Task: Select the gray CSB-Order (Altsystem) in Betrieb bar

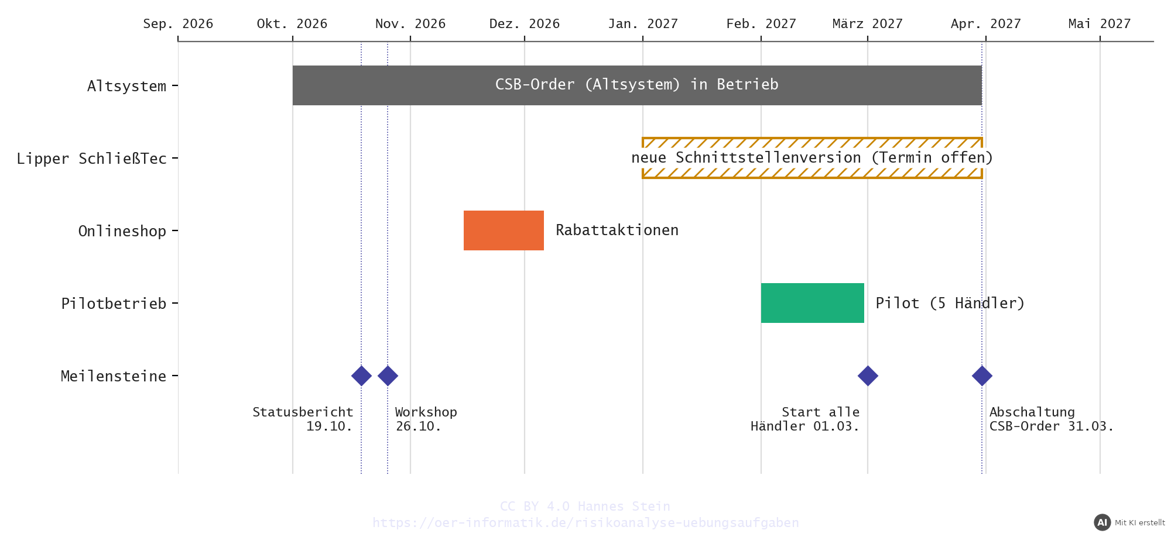Action: [x=637, y=85]
